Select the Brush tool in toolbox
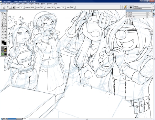Image resolution: width=155 pixels, height=120 pixels. click(3, 14)
